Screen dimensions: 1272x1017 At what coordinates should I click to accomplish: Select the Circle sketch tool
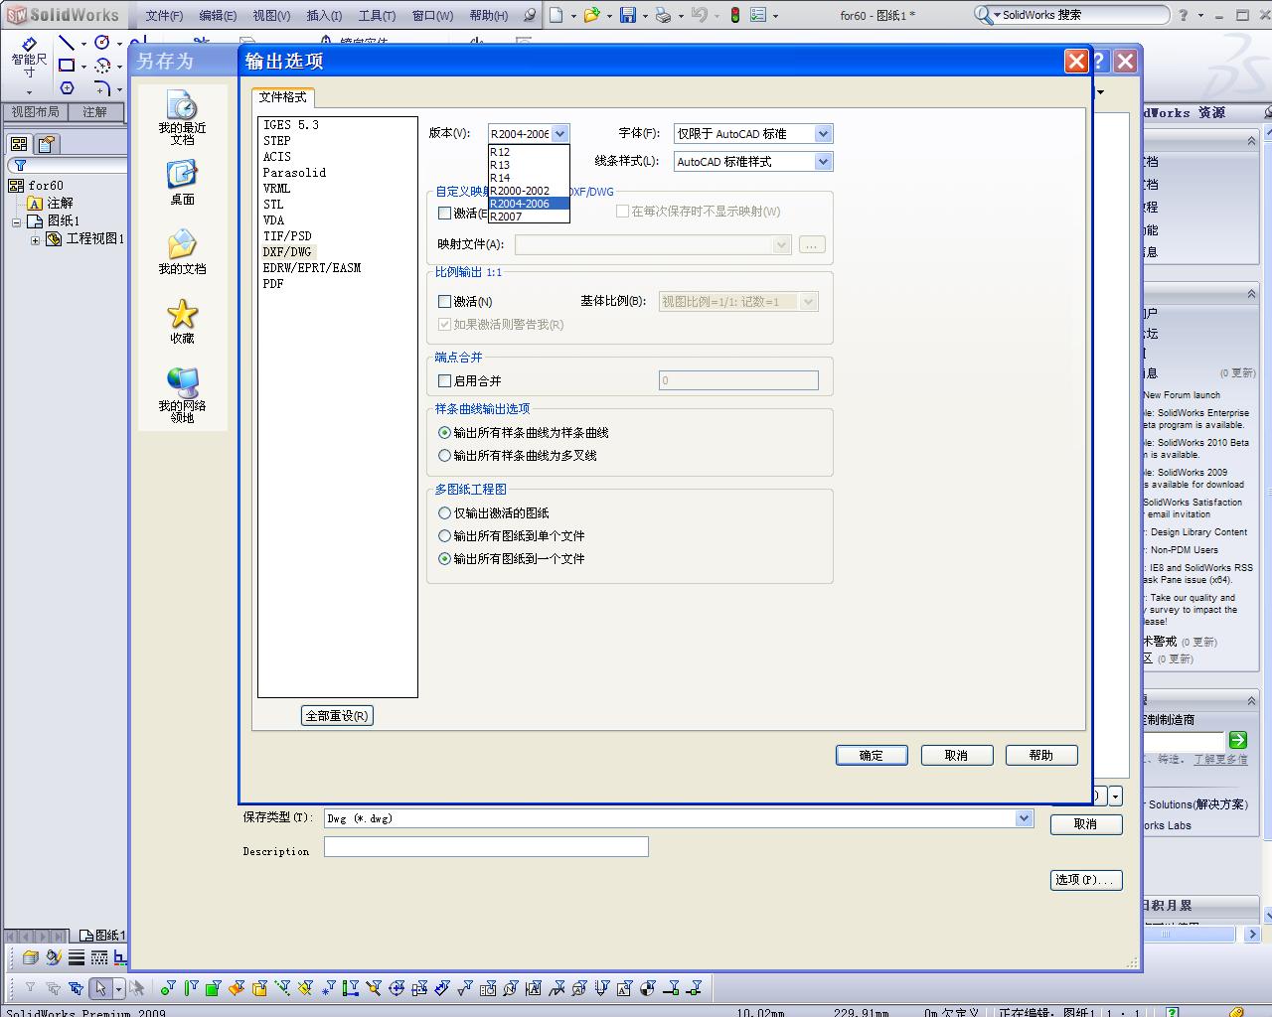pos(101,43)
